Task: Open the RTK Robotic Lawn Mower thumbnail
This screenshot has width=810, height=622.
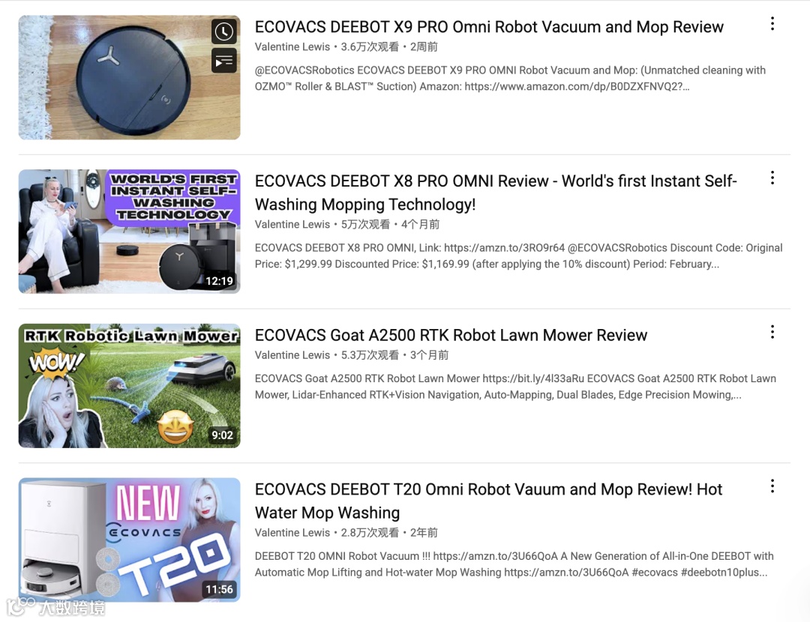Action: tap(129, 386)
